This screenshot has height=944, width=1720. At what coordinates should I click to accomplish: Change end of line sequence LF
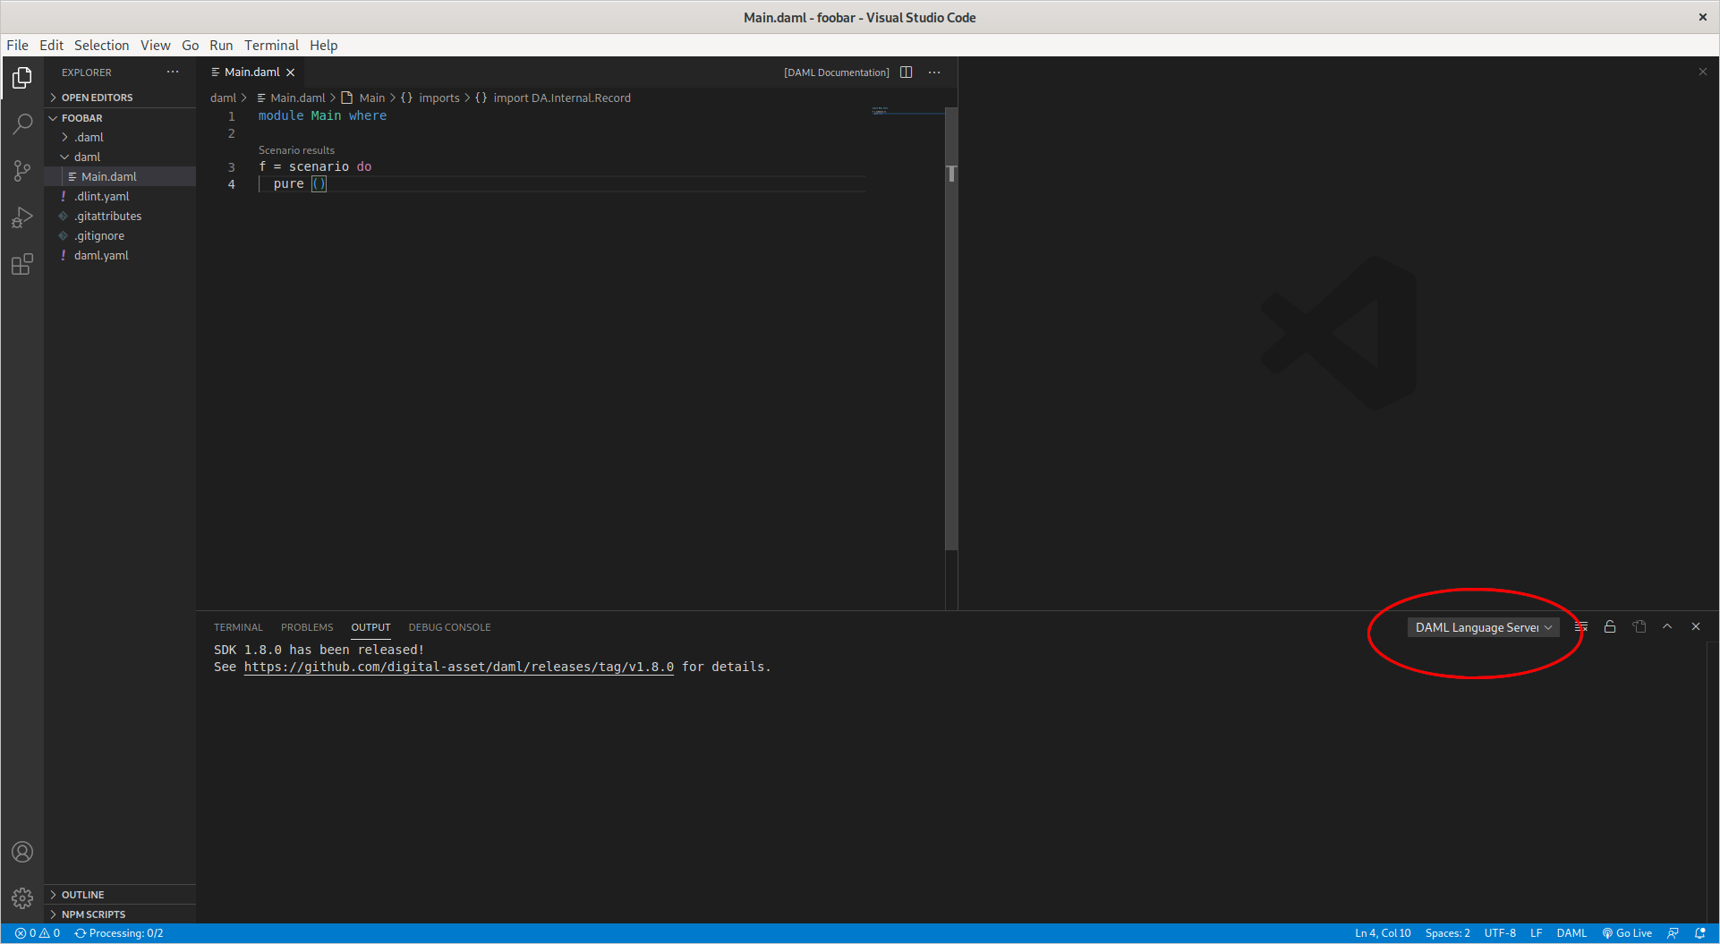point(1537,933)
